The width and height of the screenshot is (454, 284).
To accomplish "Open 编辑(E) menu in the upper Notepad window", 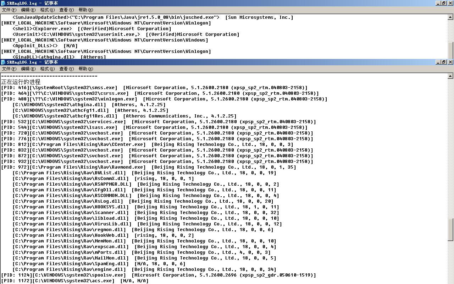I will point(28,10).
